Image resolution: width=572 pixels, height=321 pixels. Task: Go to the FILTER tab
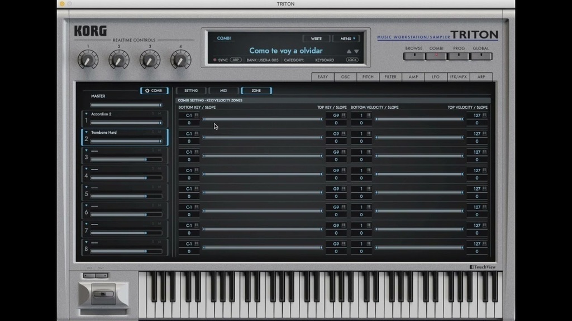pyautogui.click(x=390, y=77)
